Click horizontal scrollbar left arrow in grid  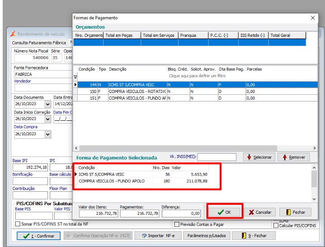[76, 148]
